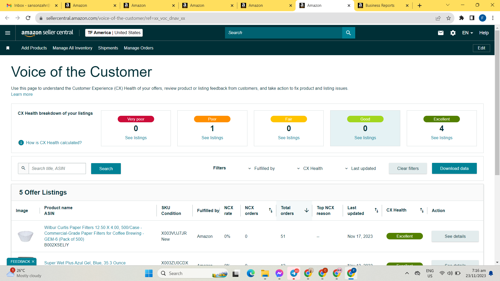Image resolution: width=500 pixels, height=281 pixels.
Task: Close the FEEDBACK tab with its X
Action: point(33,261)
